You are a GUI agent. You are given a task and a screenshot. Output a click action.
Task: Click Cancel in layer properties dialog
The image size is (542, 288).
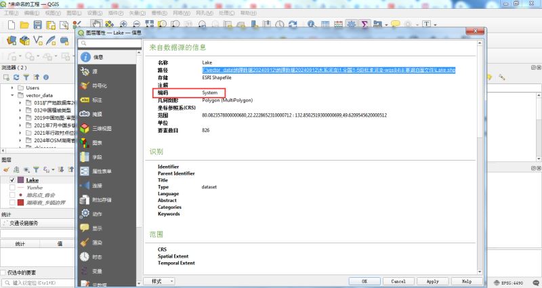click(x=398, y=281)
